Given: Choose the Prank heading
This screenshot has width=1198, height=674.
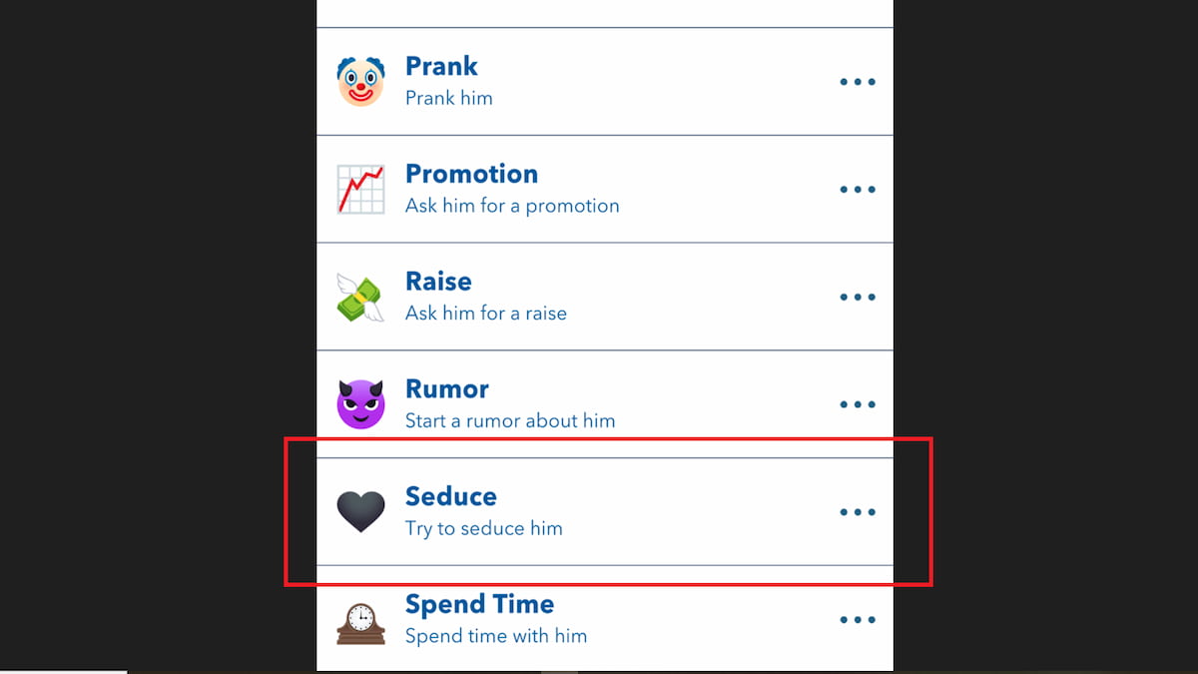Looking at the screenshot, I should [x=441, y=66].
